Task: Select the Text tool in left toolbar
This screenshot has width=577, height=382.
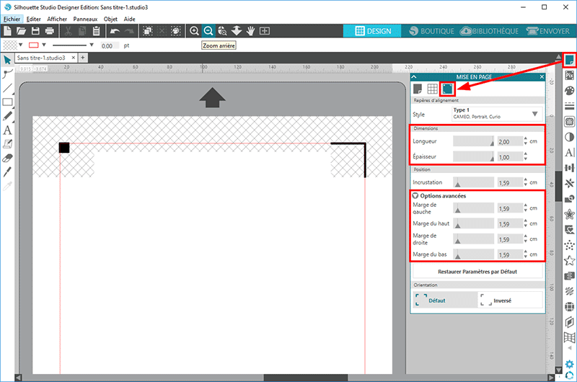Action: tap(7, 130)
